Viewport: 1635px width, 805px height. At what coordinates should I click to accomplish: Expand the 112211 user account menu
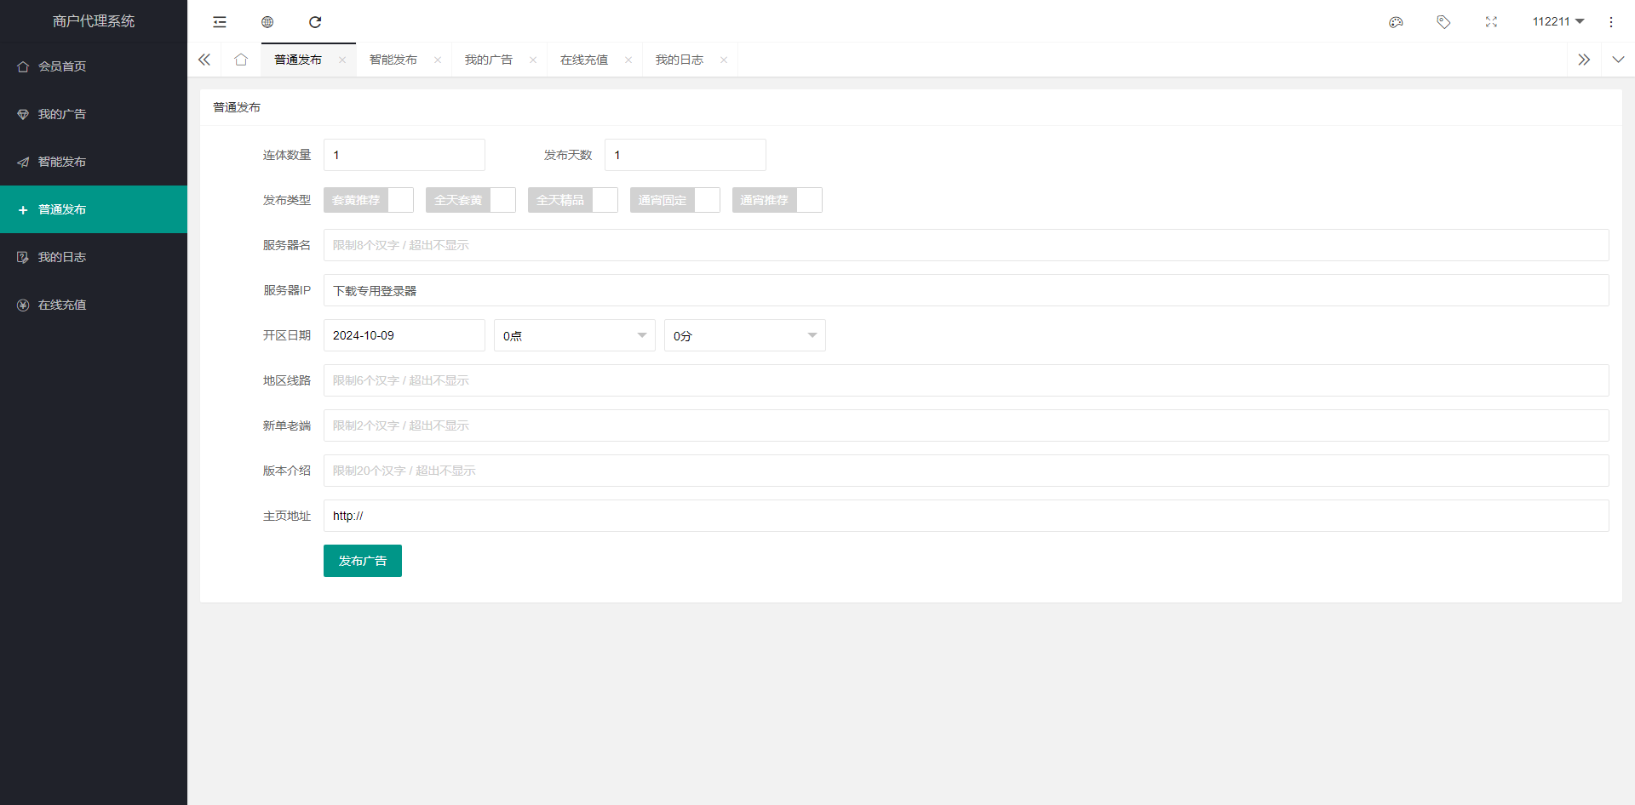tap(1558, 22)
